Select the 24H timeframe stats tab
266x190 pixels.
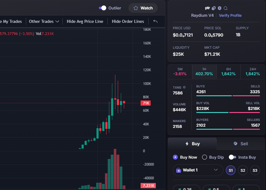tap(253, 72)
